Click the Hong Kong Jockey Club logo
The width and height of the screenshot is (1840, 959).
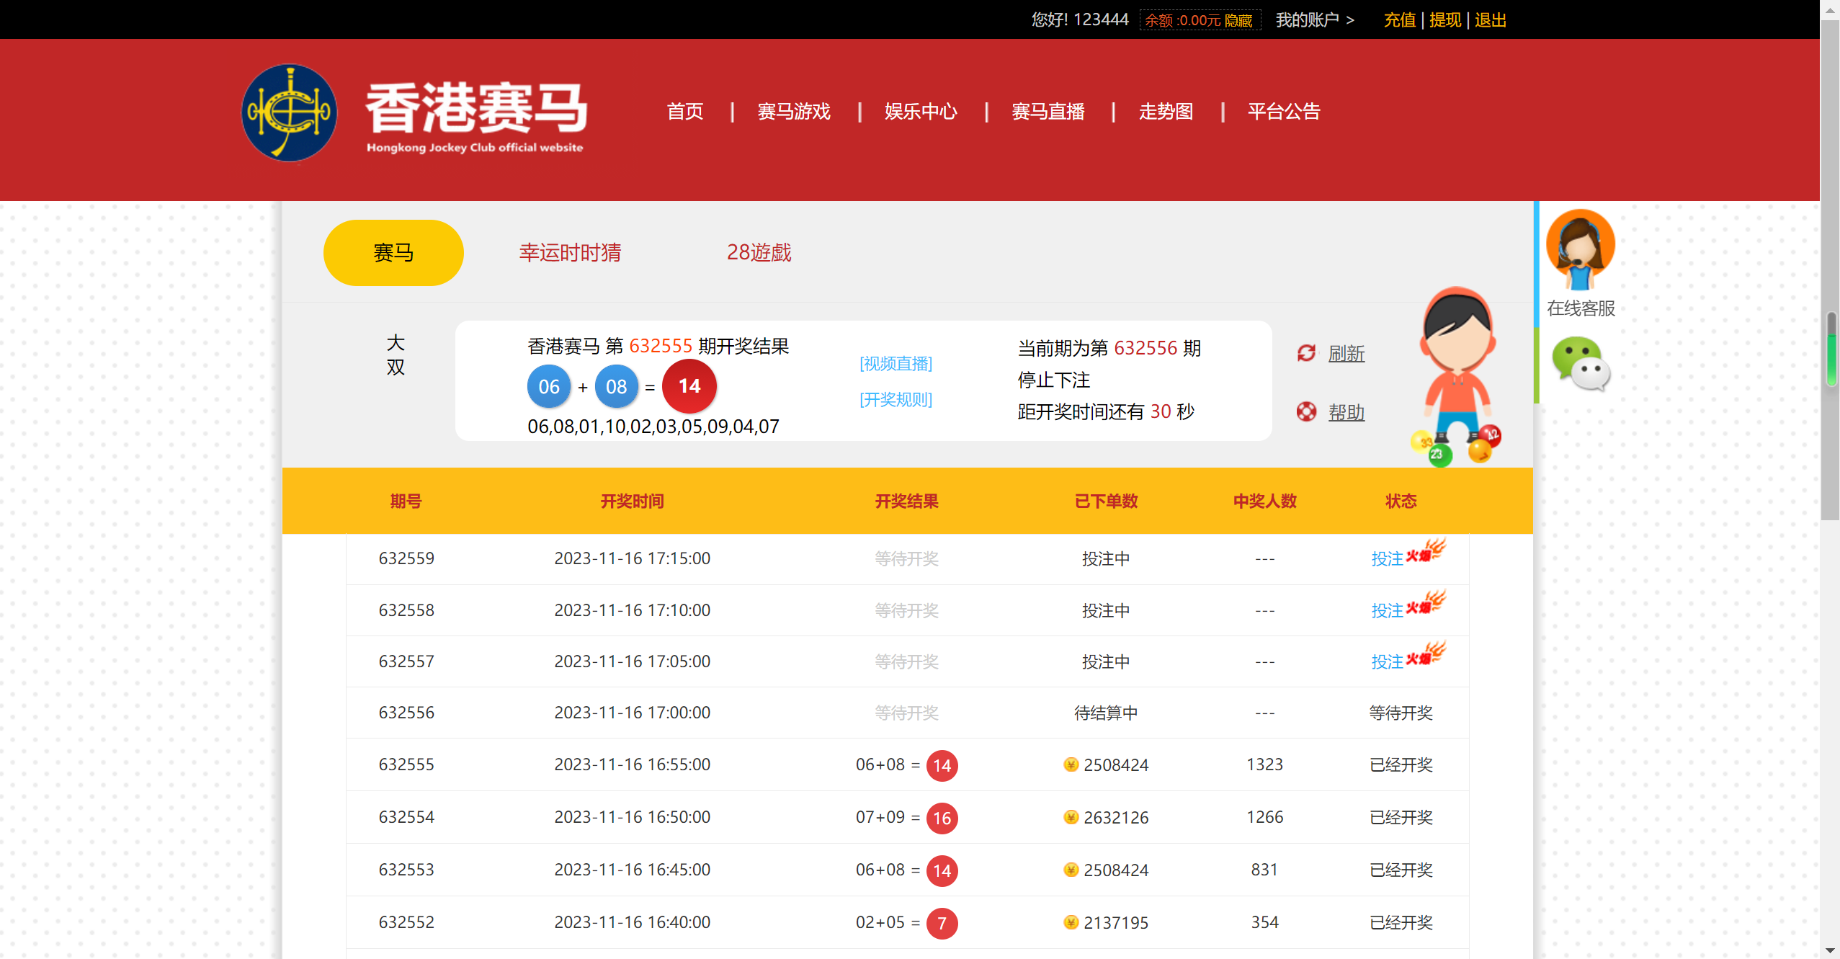click(x=289, y=113)
